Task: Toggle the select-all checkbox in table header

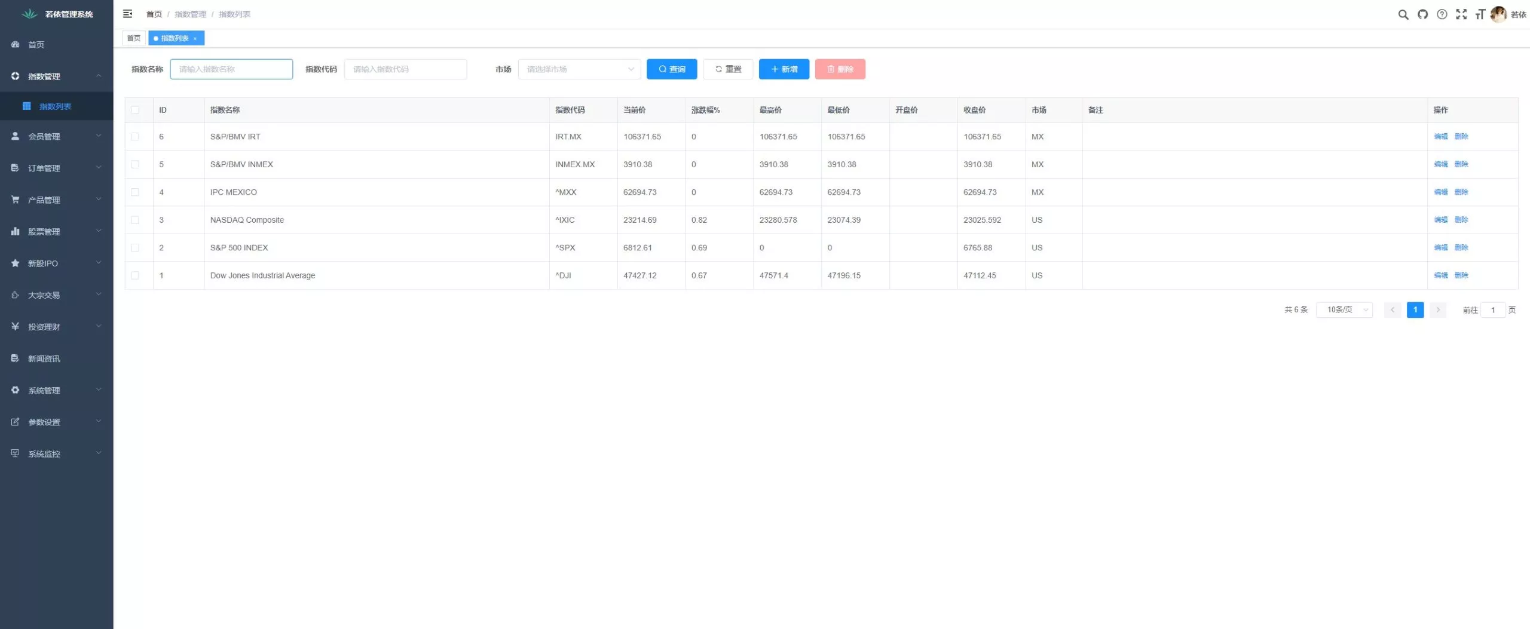Action: [x=135, y=110]
